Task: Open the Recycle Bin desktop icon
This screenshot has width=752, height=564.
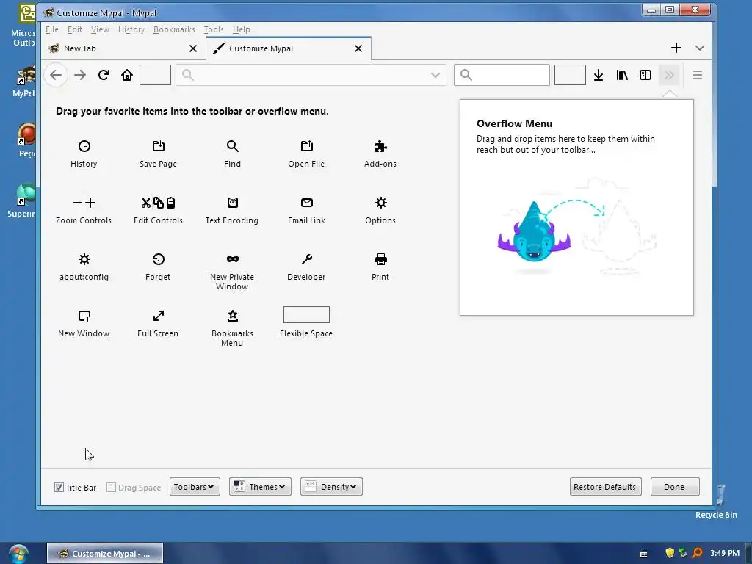Action: pos(716,501)
